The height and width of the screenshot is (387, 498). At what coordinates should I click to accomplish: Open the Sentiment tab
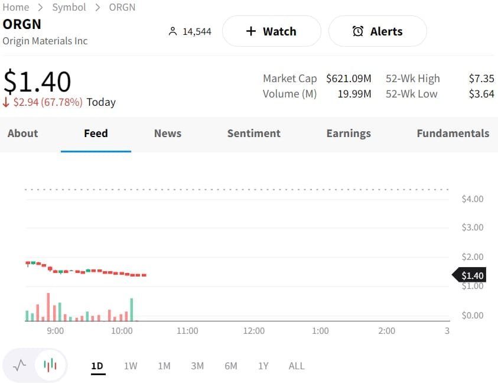(254, 134)
